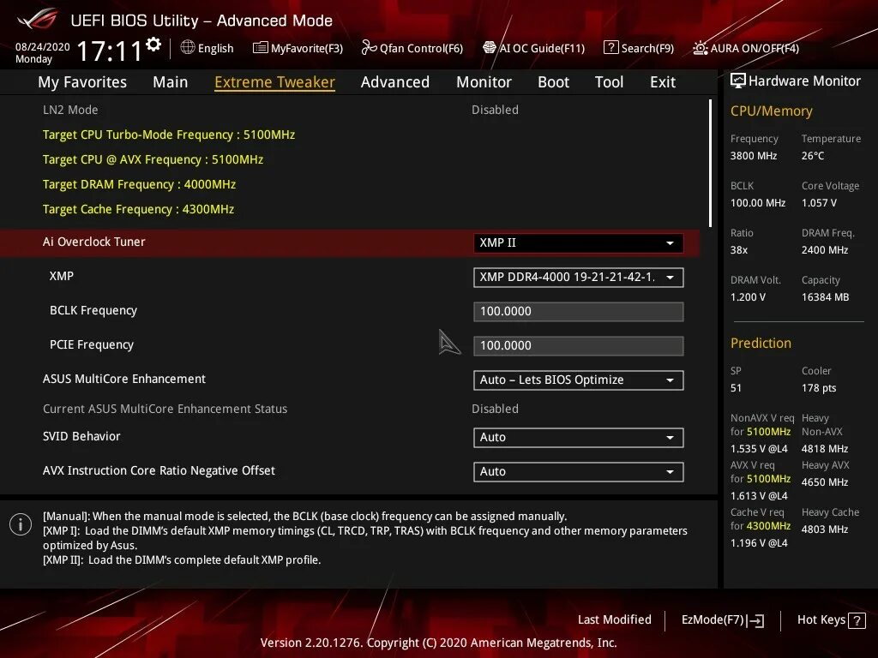Click Current ASUS MultiCore Enhancement Status text
This screenshot has height=658, width=878.
click(165, 409)
